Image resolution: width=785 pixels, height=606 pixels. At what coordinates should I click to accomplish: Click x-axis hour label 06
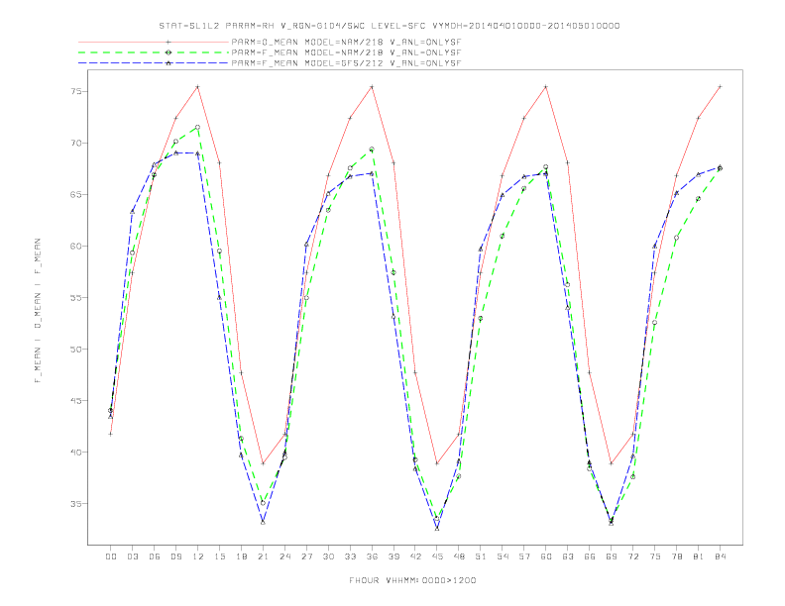[x=155, y=556]
